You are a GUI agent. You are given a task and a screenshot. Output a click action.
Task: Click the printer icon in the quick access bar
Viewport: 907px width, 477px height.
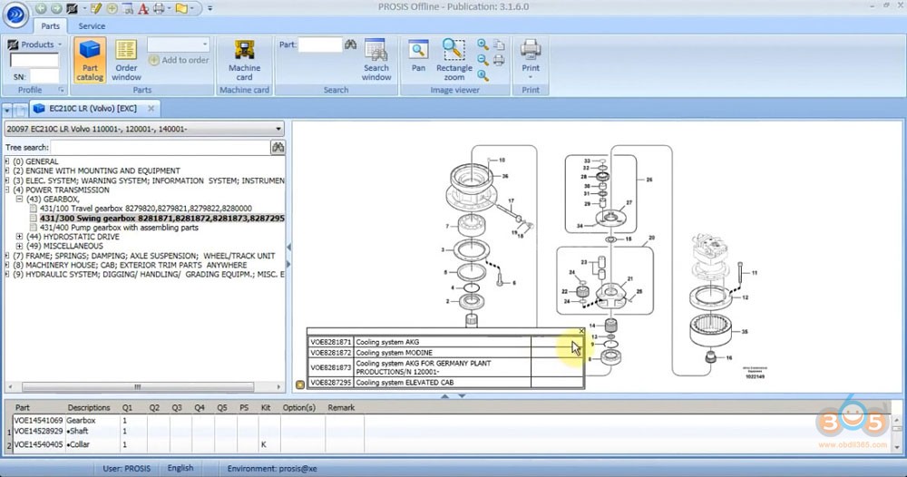(x=159, y=9)
